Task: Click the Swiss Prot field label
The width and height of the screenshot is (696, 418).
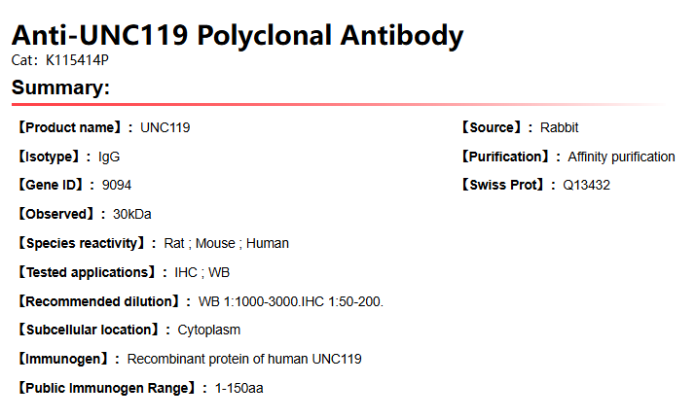Action: (502, 185)
